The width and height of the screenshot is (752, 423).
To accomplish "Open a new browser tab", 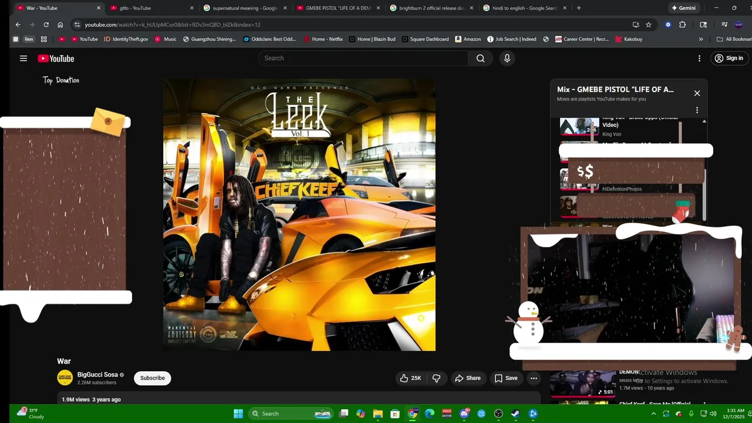I will coord(579,8).
